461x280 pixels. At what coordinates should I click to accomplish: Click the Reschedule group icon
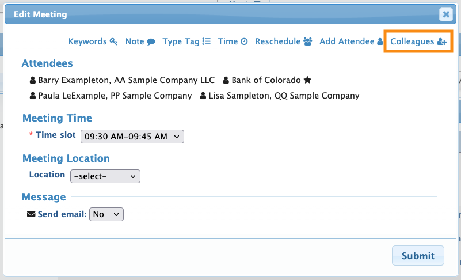click(308, 41)
